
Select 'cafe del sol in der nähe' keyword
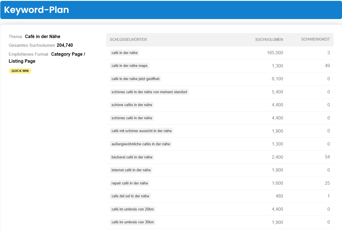click(x=130, y=196)
